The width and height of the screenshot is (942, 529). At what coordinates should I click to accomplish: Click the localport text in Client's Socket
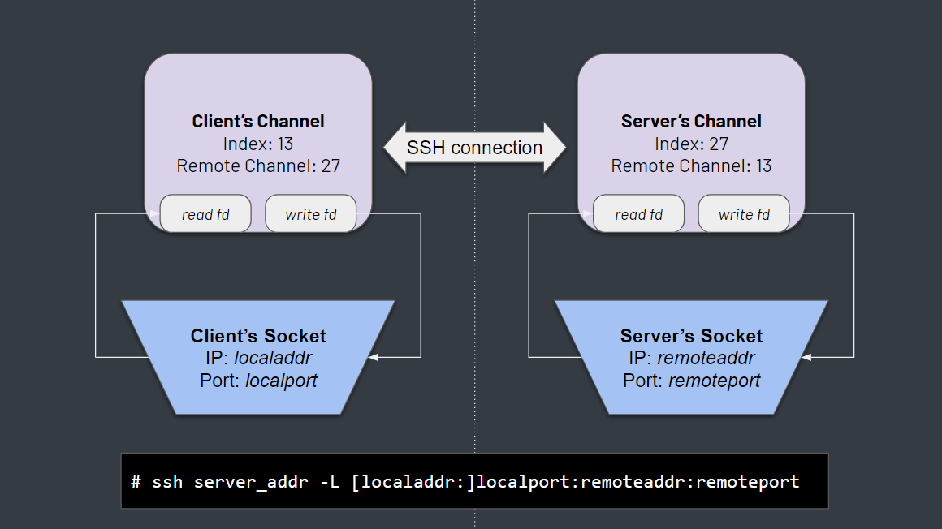282,381
